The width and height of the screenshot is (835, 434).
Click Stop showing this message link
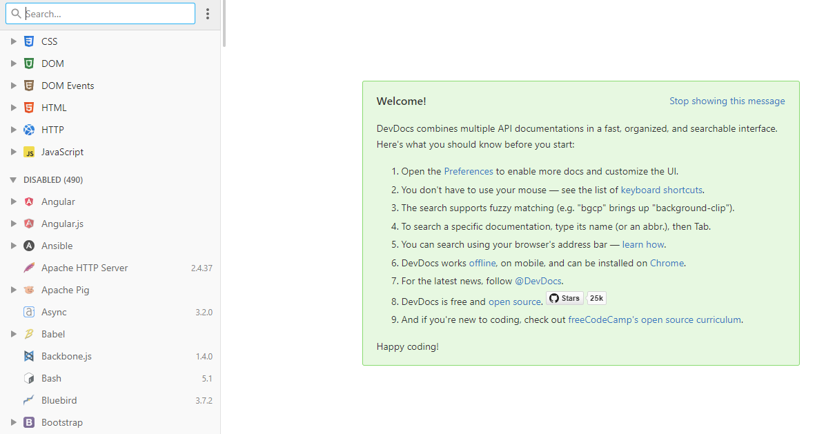727,101
